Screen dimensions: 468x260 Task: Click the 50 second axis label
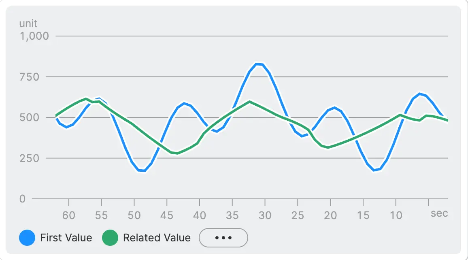(134, 215)
